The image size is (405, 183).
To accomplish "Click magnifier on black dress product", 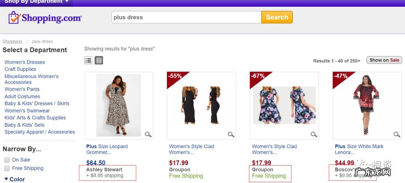I will click(x=231, y=134).
